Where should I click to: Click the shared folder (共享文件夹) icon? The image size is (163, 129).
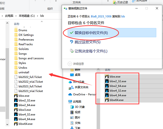71,88
